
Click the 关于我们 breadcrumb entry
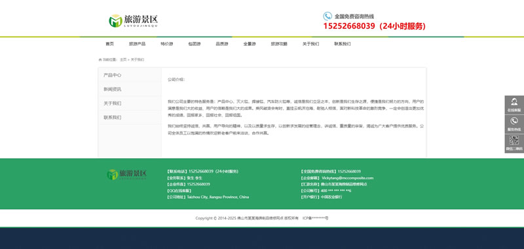tap(138, 59)
